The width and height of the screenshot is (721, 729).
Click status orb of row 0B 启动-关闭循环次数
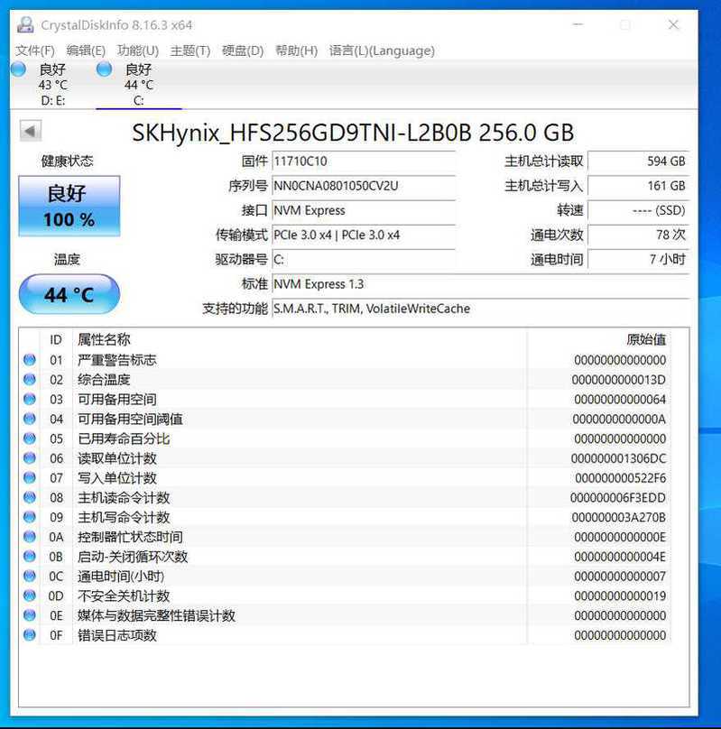pyautogui.click(x=30, y=556)
